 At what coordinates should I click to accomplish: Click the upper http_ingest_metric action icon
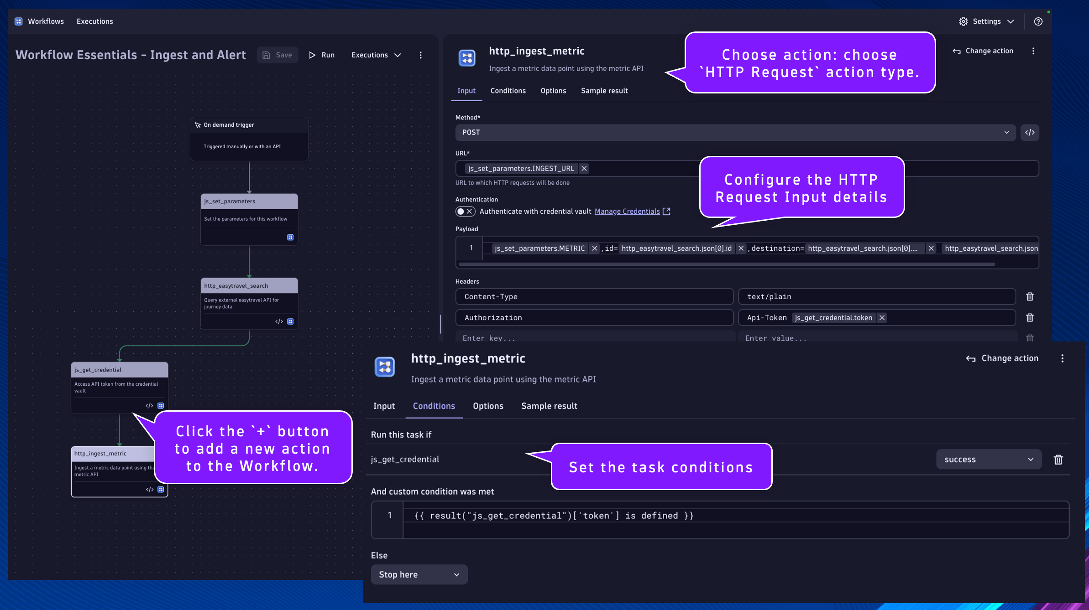pyautogui.click(x=466, y=58)
